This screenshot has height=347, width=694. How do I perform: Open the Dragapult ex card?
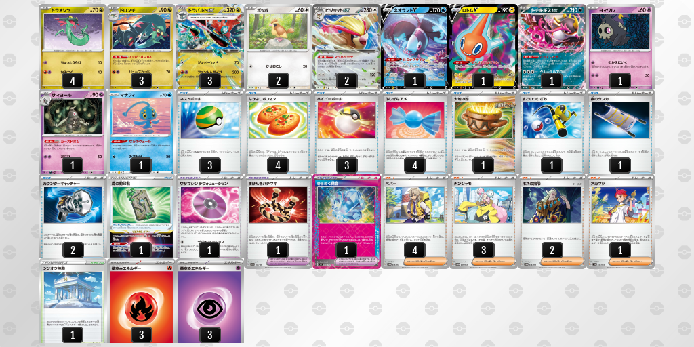(x=209, y=47)
